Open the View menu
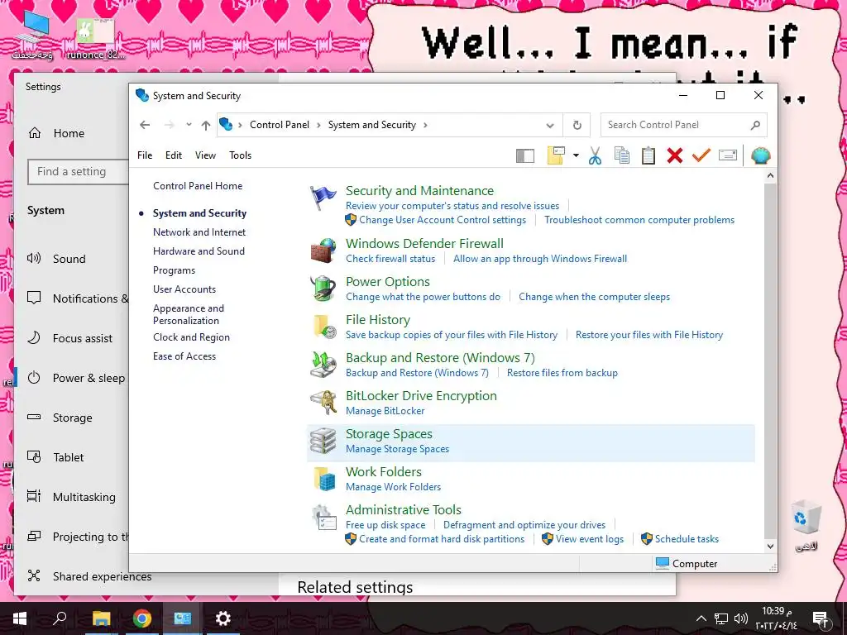 click(205, 155)
